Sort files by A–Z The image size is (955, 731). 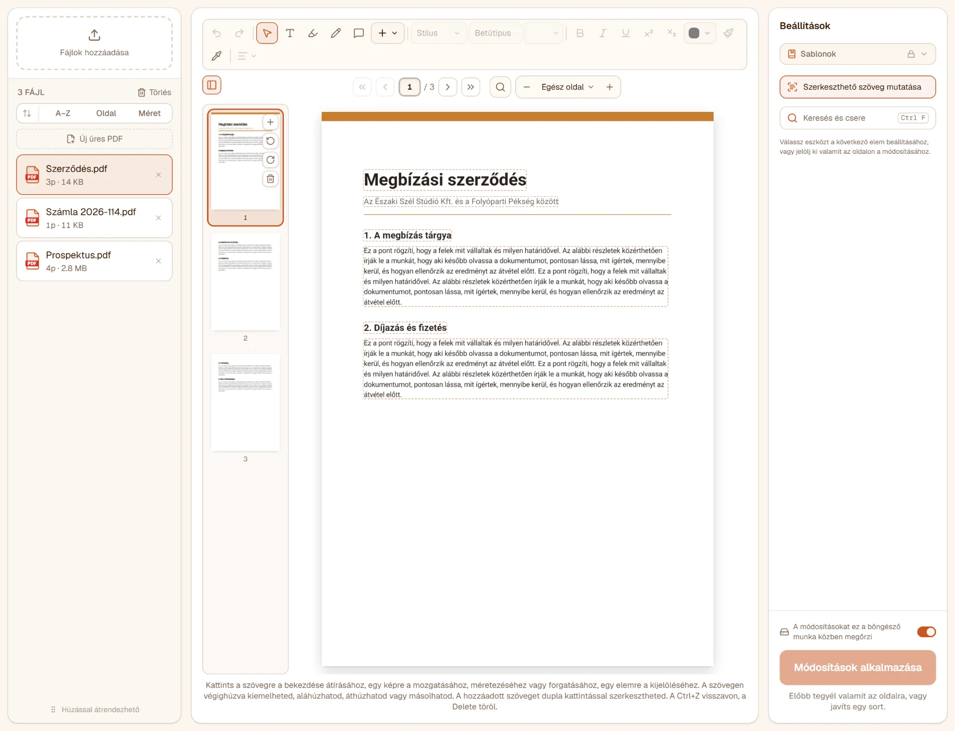(x=63, y=113)
